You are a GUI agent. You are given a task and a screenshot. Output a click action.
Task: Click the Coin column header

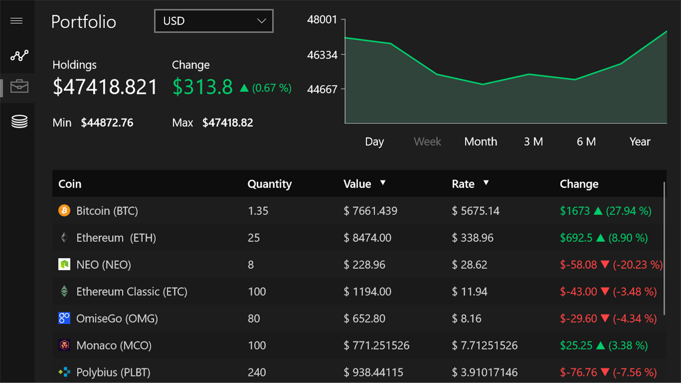(70, 184)
